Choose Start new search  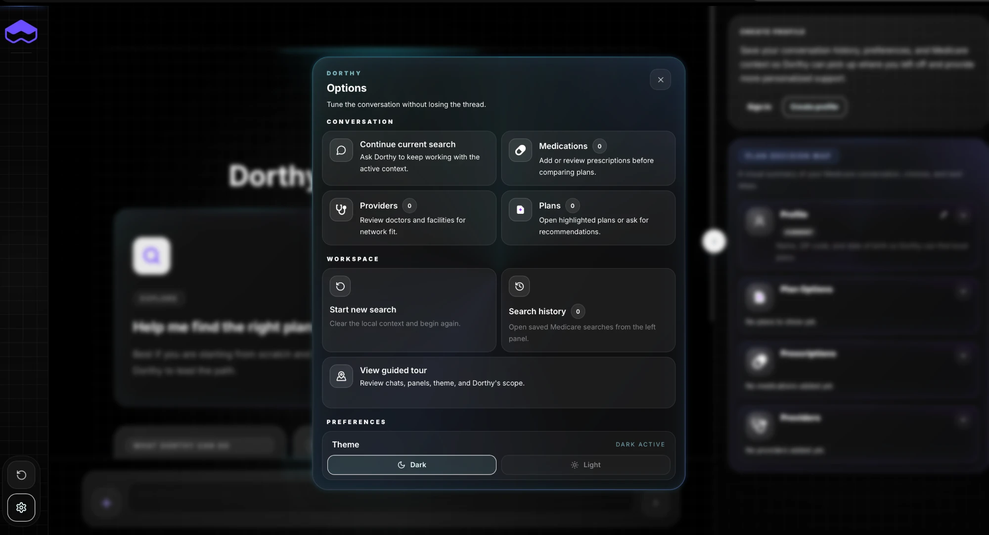(x=409, y=310)
